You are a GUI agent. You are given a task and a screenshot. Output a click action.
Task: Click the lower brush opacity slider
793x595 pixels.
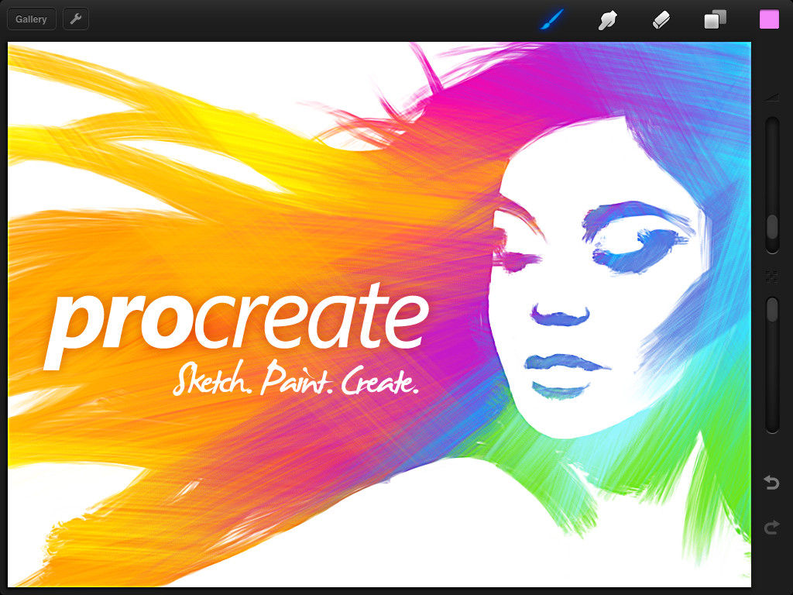[772, 365]
